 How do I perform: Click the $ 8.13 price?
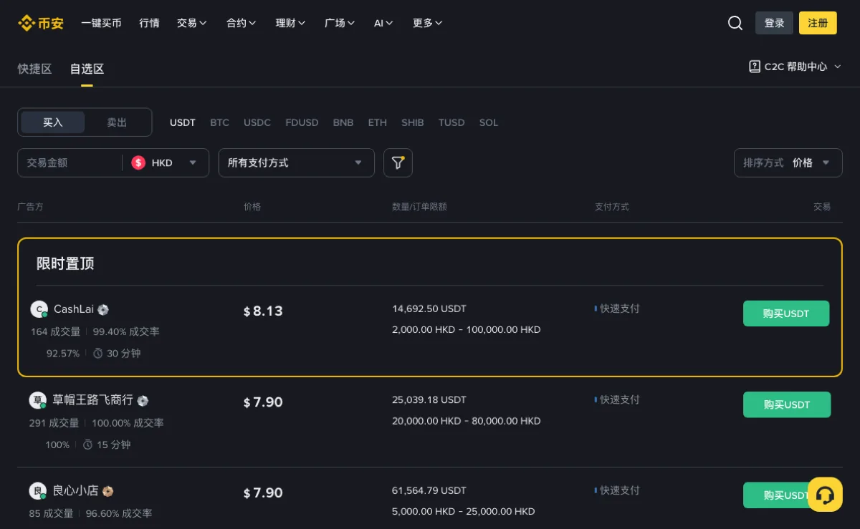(x=263, y=311)
